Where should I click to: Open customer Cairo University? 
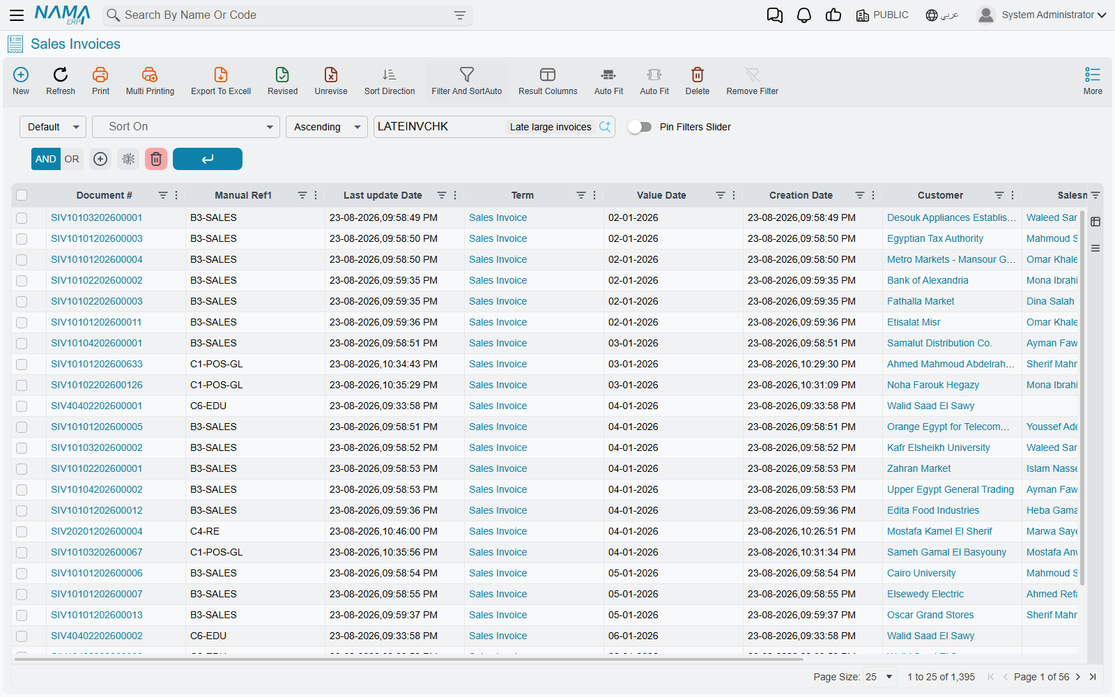click(x=921, y=573)
